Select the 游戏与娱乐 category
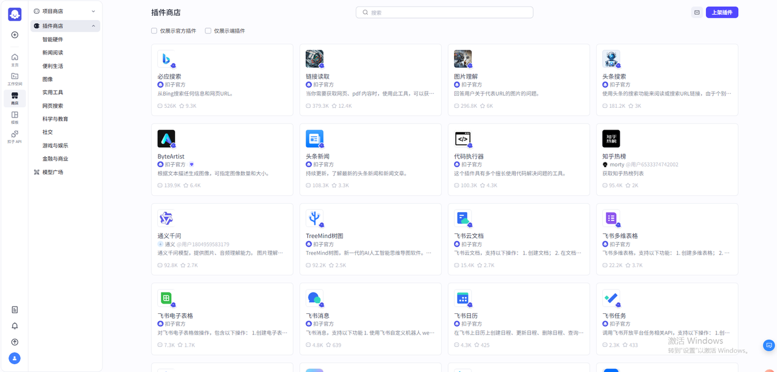This screenshot has width=777, height=372. (55, 145)
